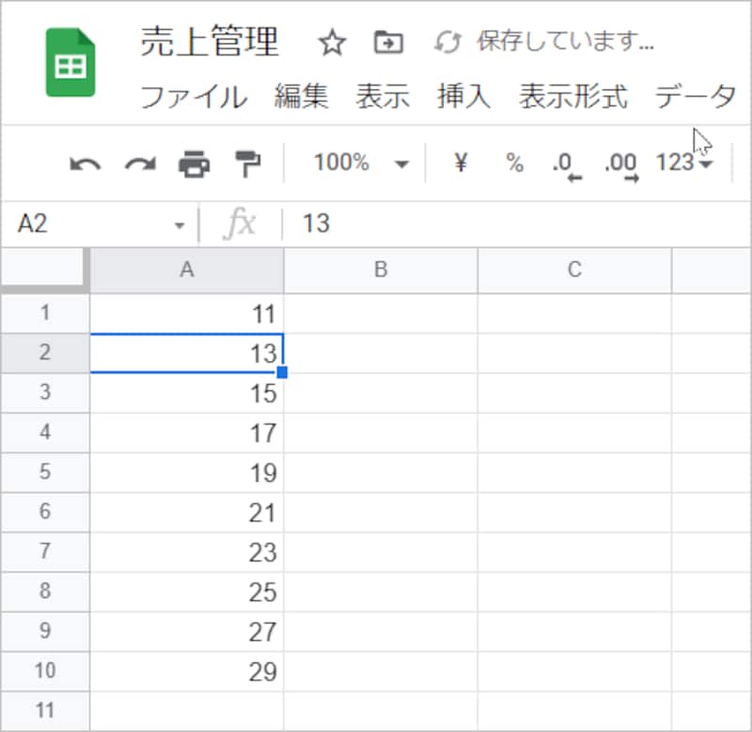Screen dimensions: 752x732
Task: Select the Redo icon
Action: tap(138, 162)
